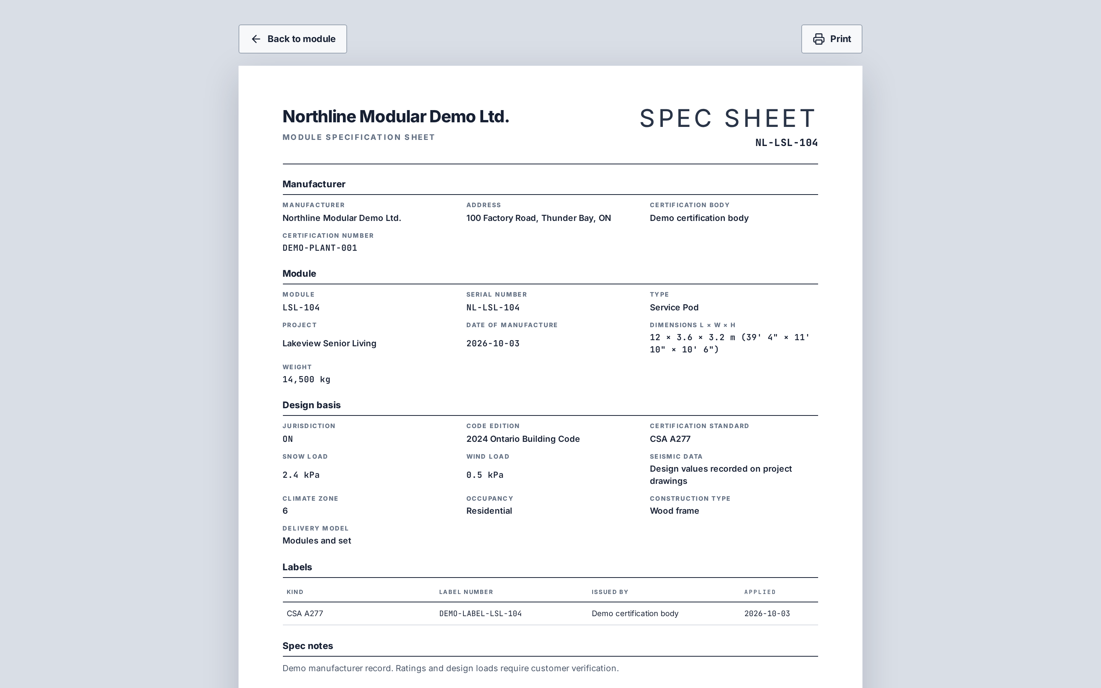Click the ISSUED BY column header
The height and width of the screenshot is (688, 1101).
click(x=610, y=592)
